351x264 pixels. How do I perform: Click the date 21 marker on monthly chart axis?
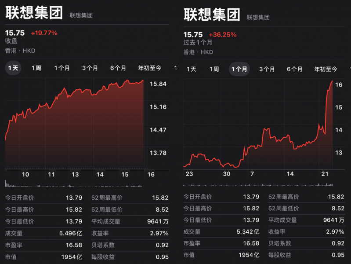pyautogui.click(x=325, y=174)
